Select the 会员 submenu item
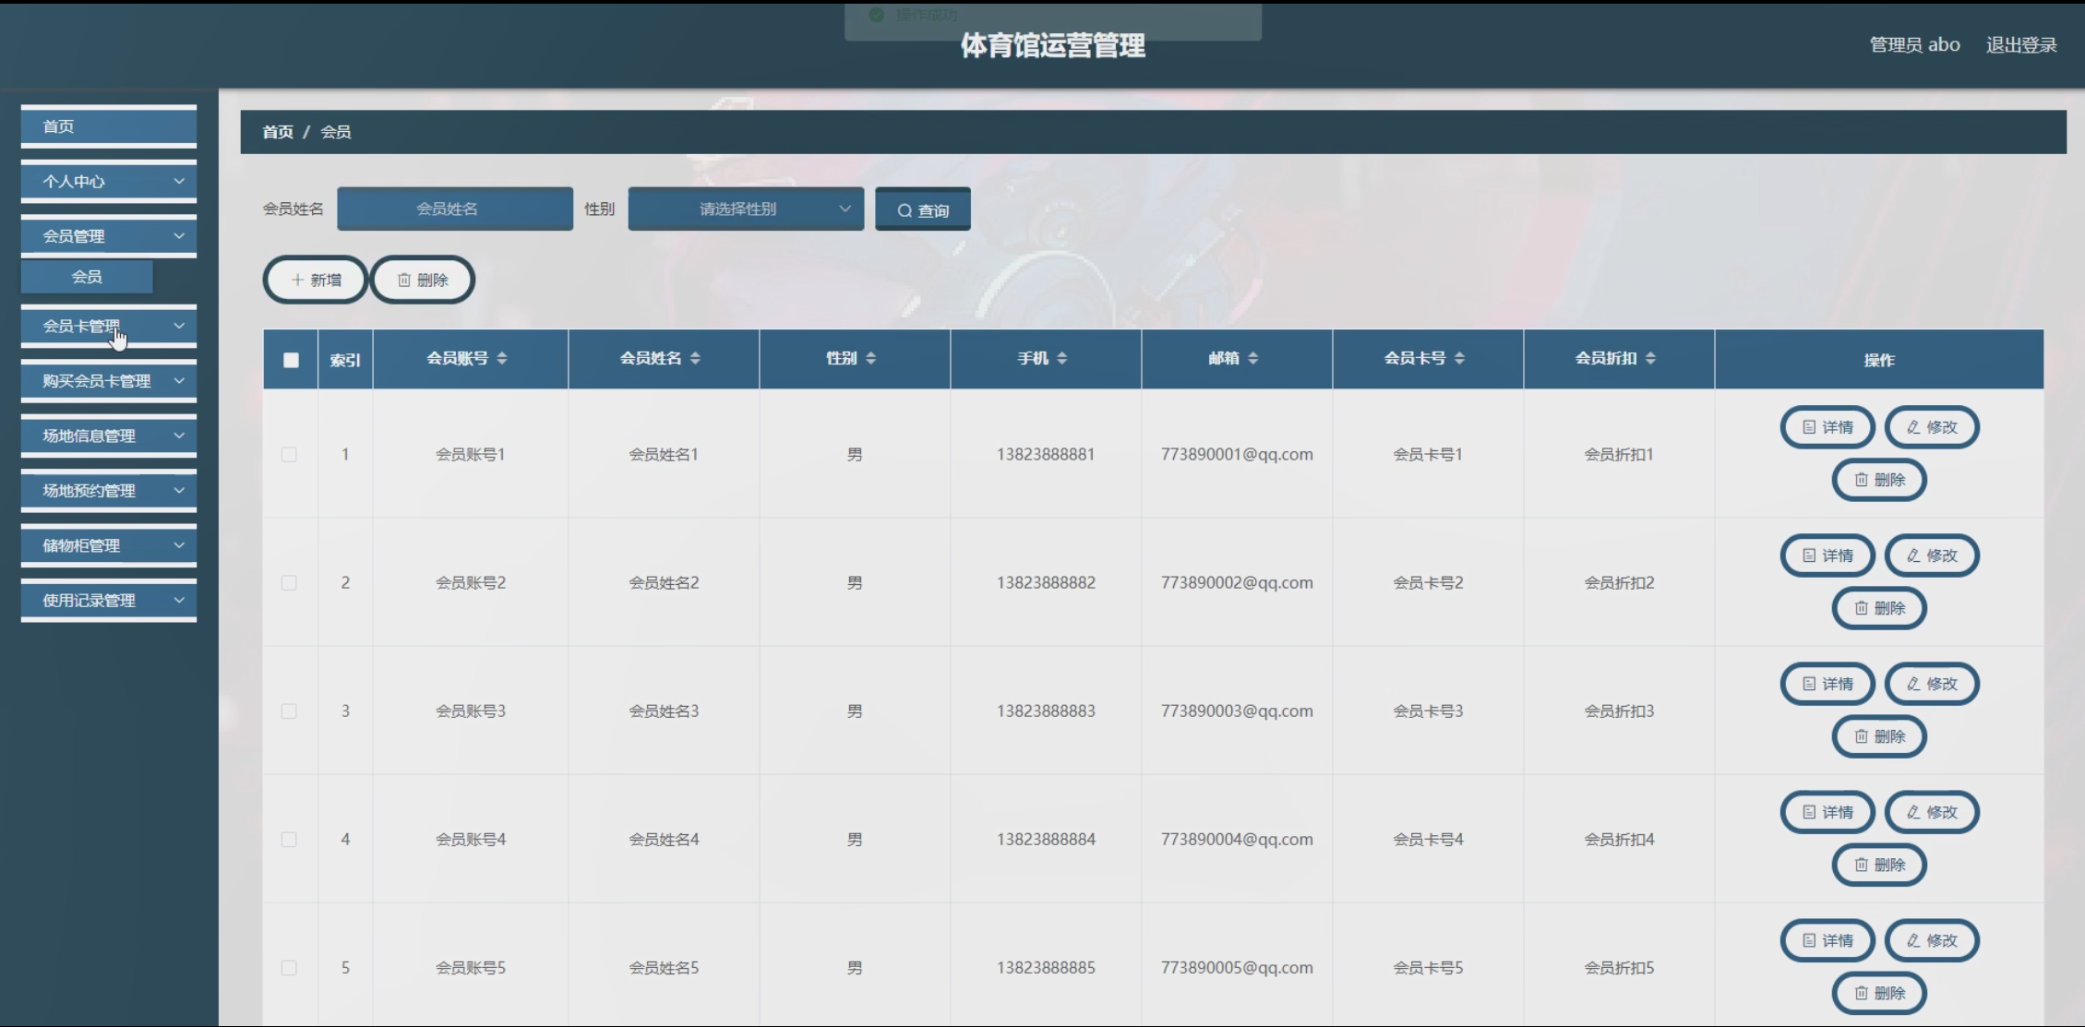This screenshot has width=2085, height=1027. point(87,277)
